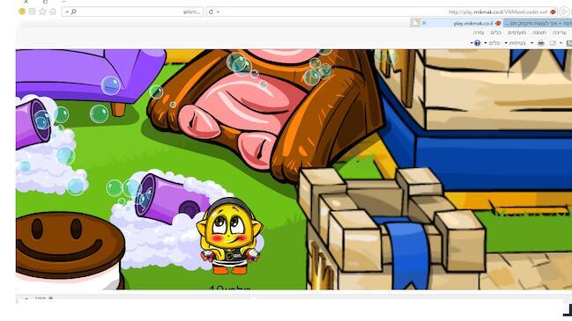
Task: Click the yellow smiley feedback icon
Action: (22, 11)
